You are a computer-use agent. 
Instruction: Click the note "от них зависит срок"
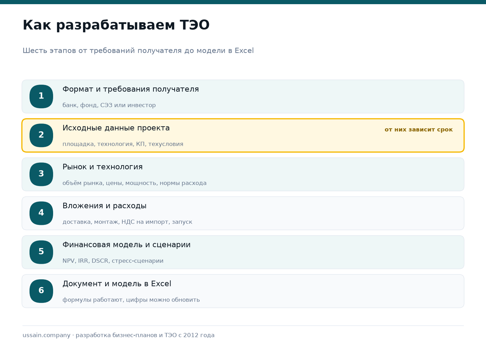[419, 129]
